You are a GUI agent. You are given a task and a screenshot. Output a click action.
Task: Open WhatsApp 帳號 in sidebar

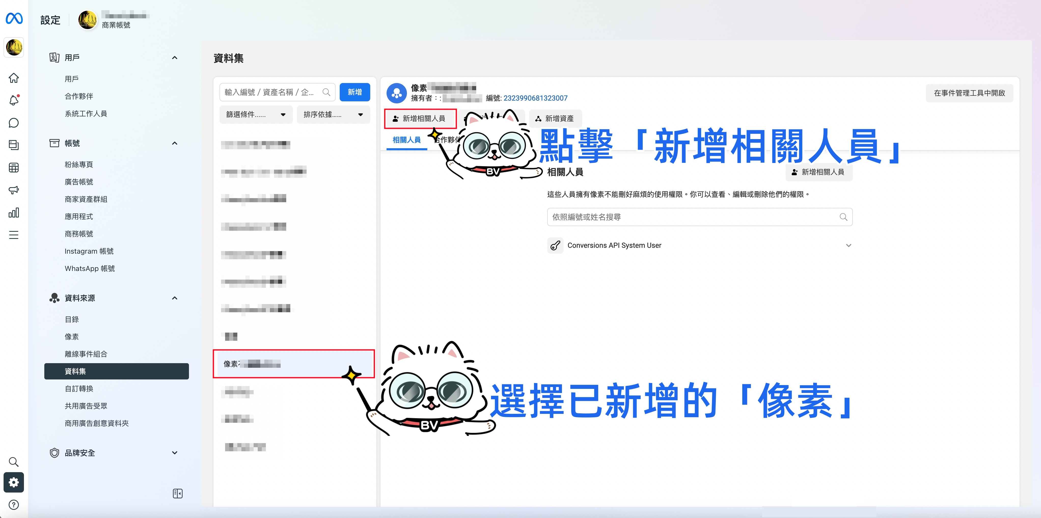point(90,269)
